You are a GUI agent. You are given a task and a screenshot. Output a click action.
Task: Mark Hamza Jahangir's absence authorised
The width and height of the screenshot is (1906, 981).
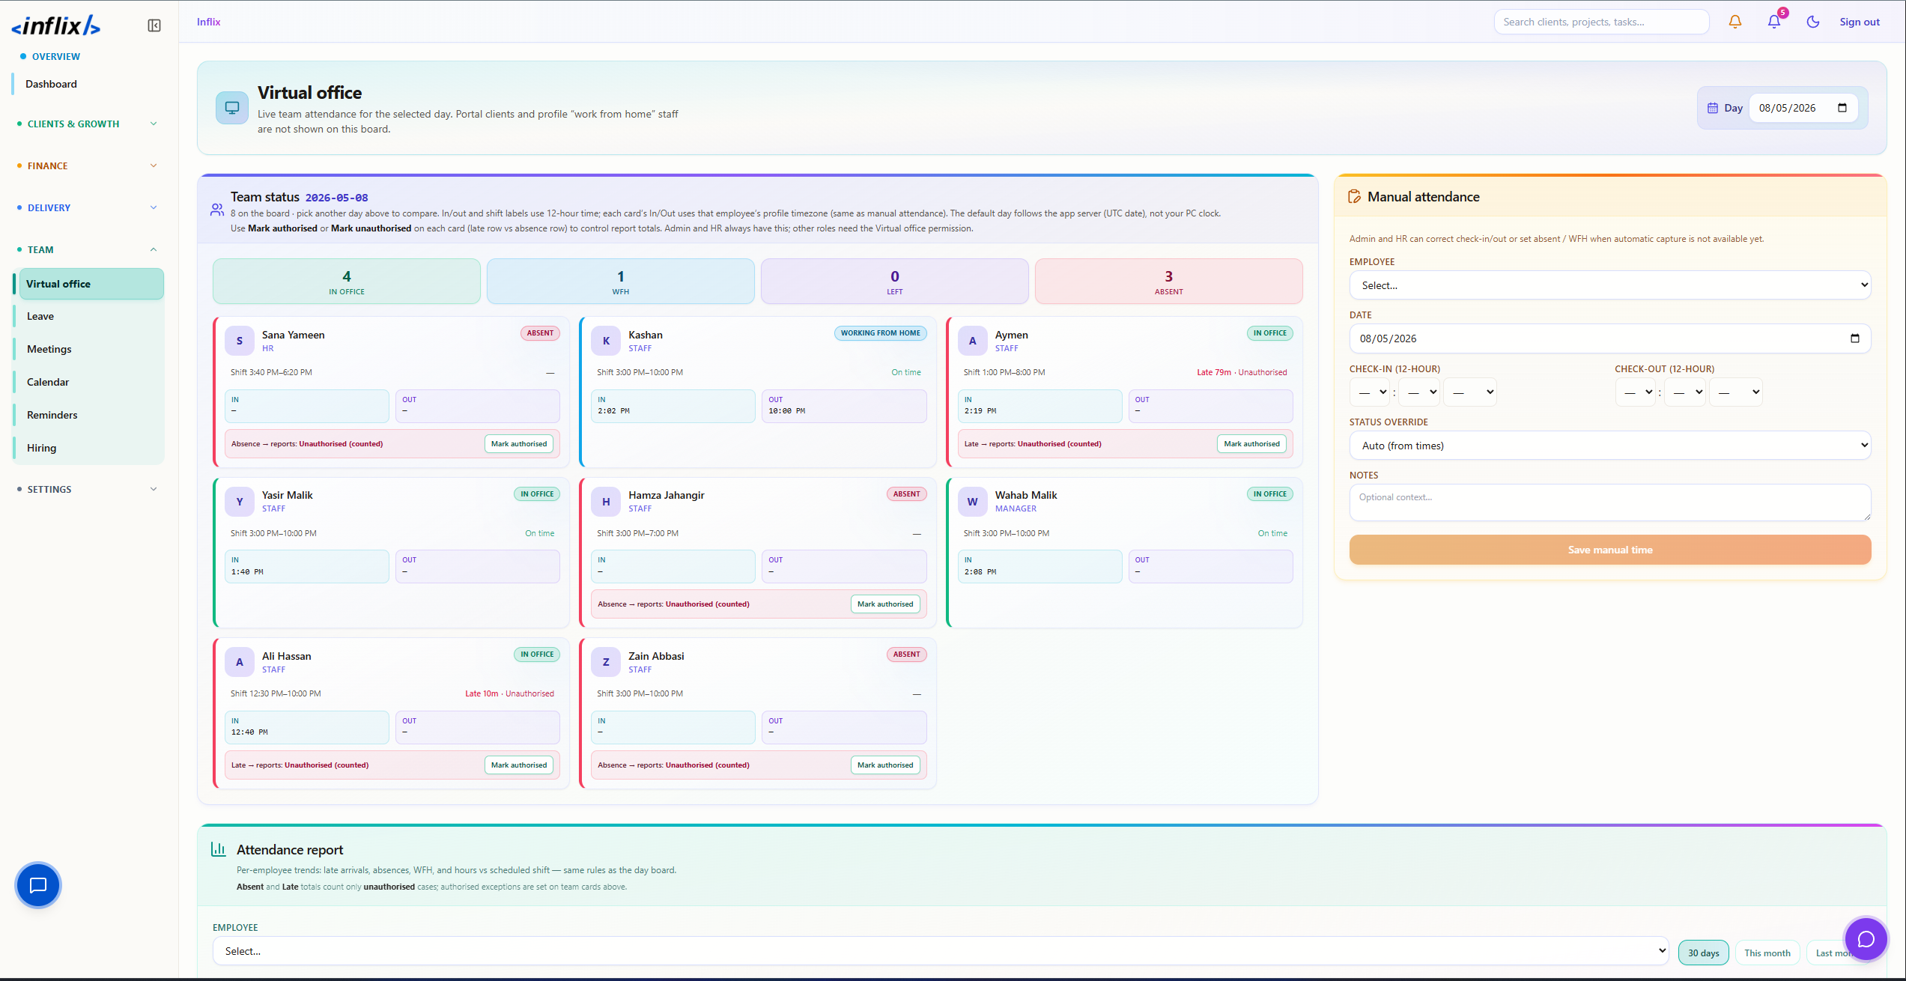tap(885, 604)
